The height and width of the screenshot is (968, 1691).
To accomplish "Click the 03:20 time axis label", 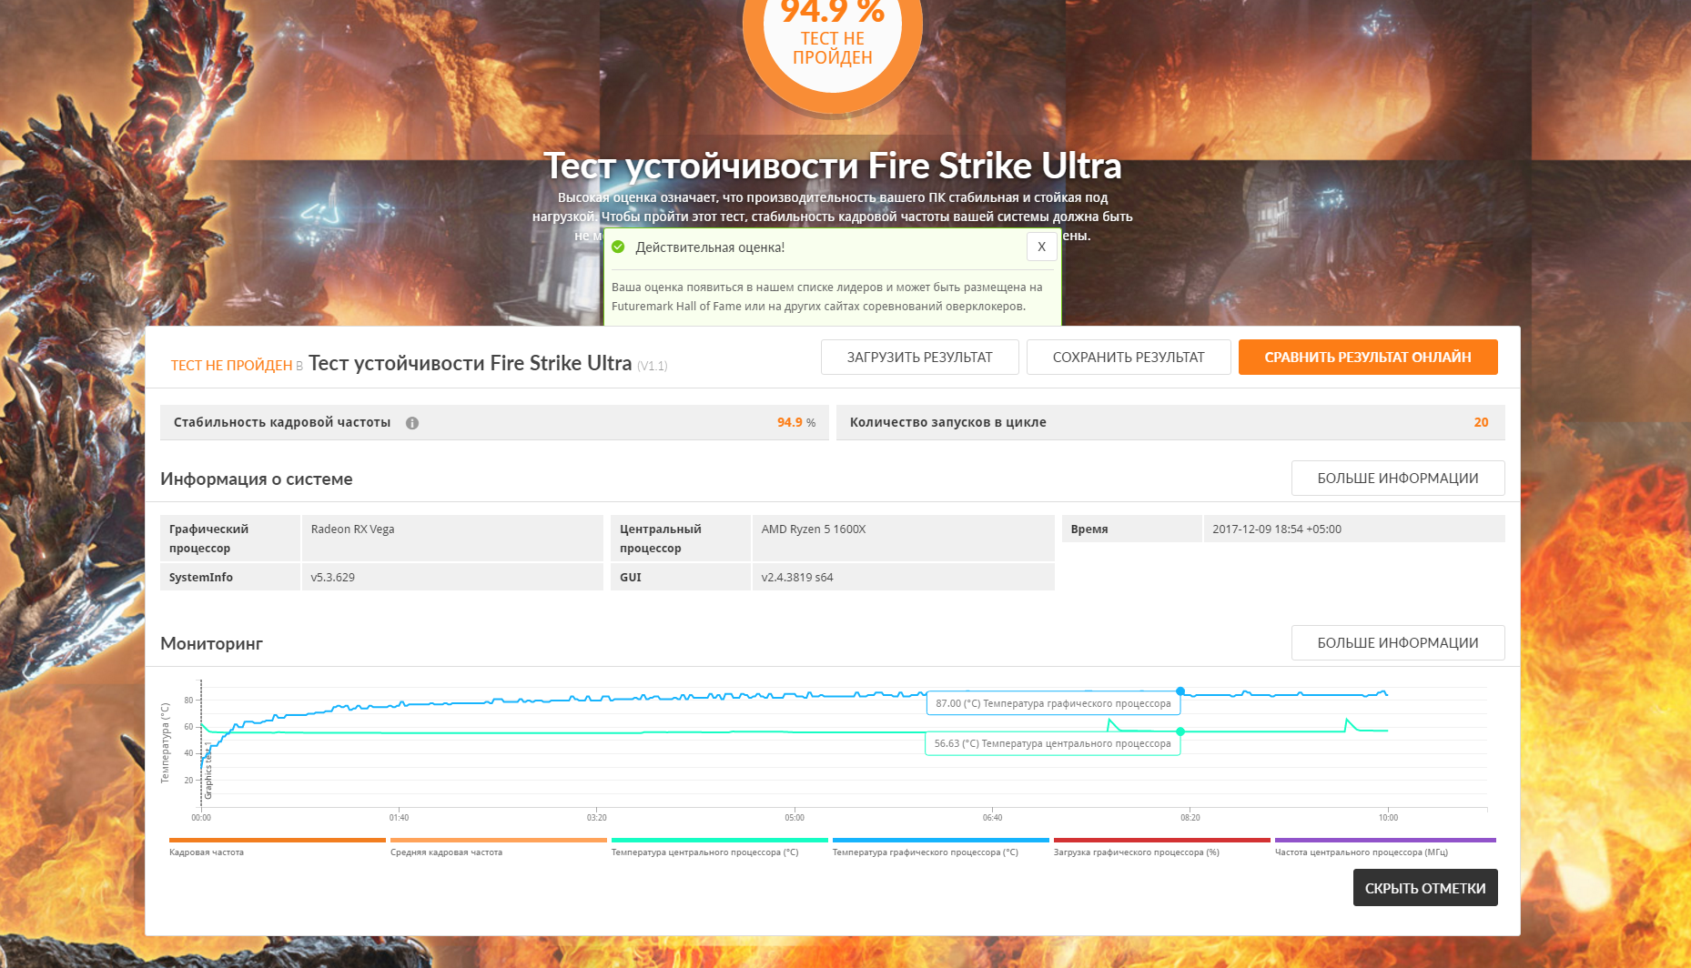I will coord(596,818).
